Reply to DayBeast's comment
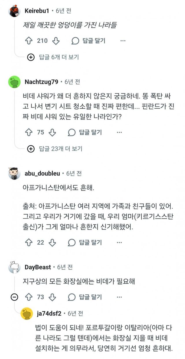The width and height of the screenshot is (185, 359). [85, 297]
